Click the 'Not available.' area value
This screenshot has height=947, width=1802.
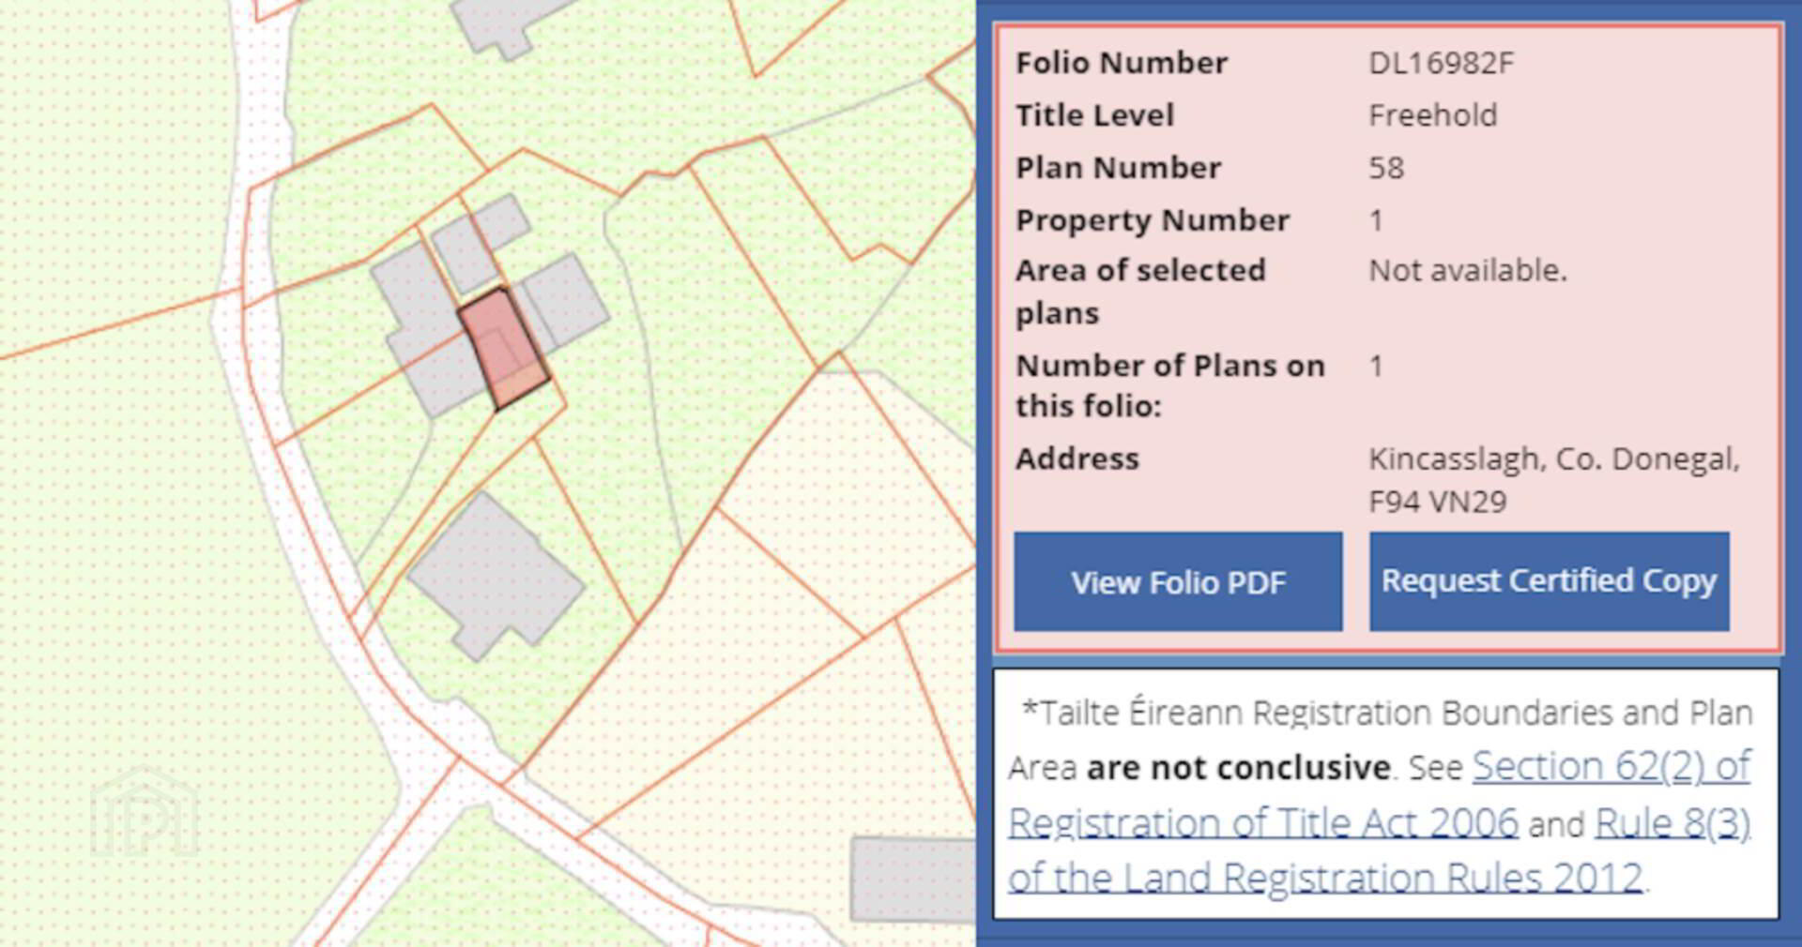point(1468,271)
